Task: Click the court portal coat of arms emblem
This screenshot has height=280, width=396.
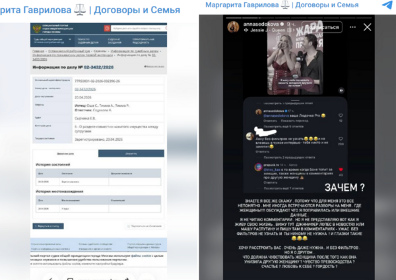Action: (x=37, y=28)
